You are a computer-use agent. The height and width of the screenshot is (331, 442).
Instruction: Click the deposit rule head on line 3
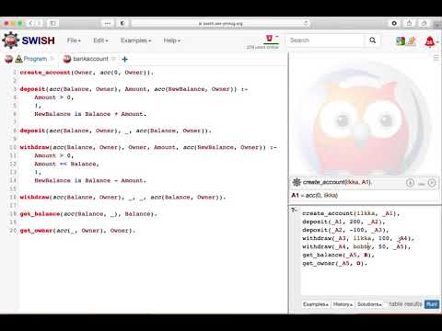coord(134,89)
